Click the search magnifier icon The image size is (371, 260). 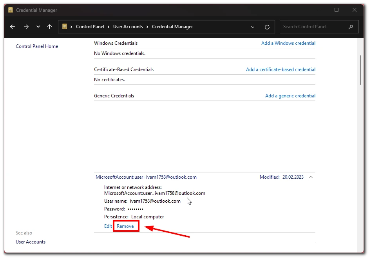click(x=351, y=27)
